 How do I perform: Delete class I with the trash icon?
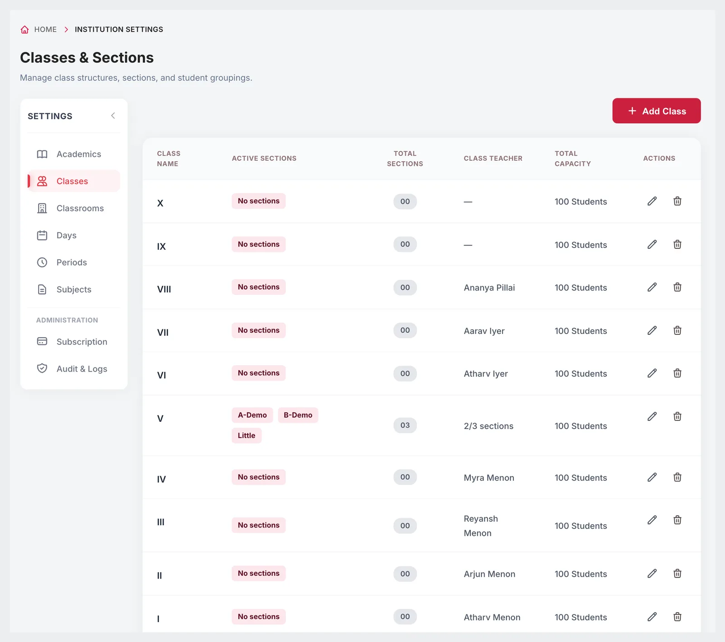click(x=677, y=617)
